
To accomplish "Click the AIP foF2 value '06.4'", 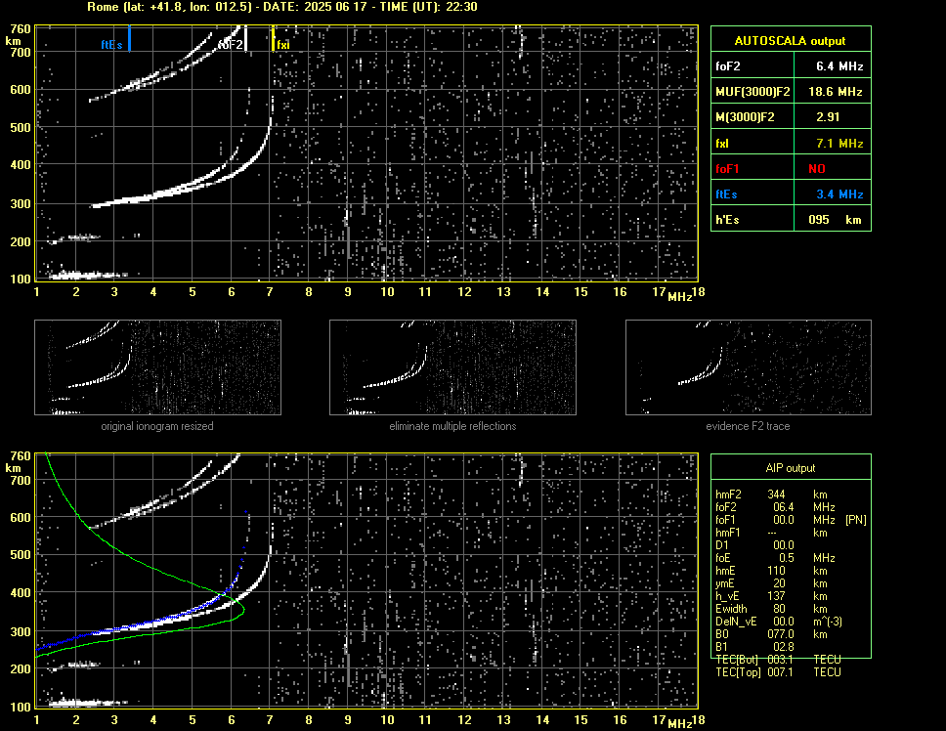I will click(783, 507).
